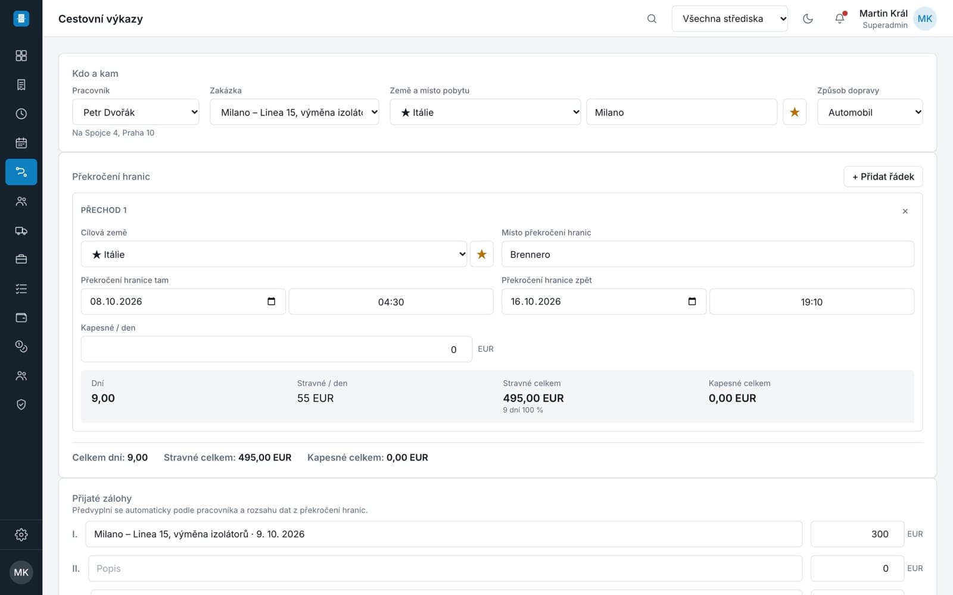
Task: Click the + Přidat řádek button
Action: [883, 177]
